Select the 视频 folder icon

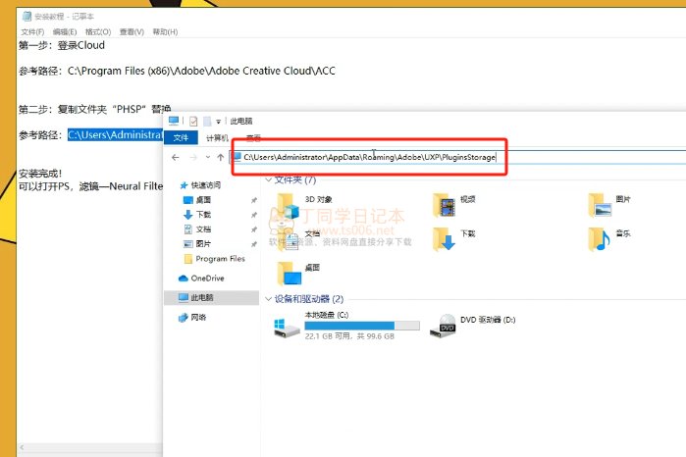[x=444, y=206]
